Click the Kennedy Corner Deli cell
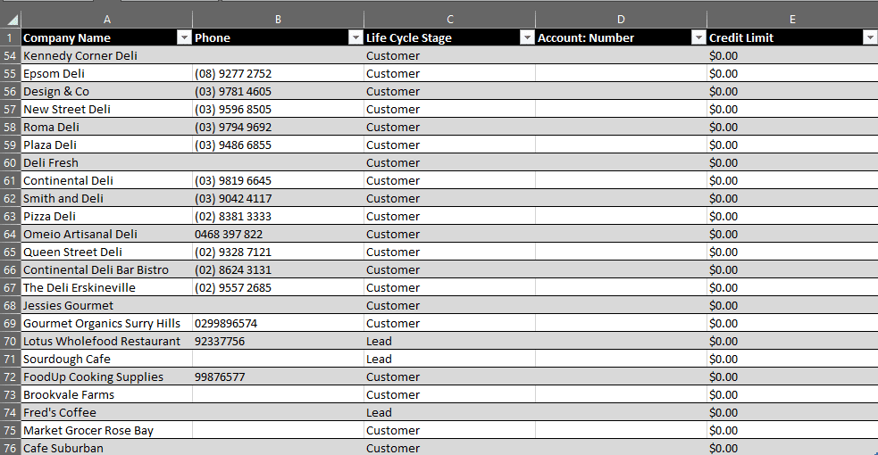 pyautogui.click(x=106, y=55)
